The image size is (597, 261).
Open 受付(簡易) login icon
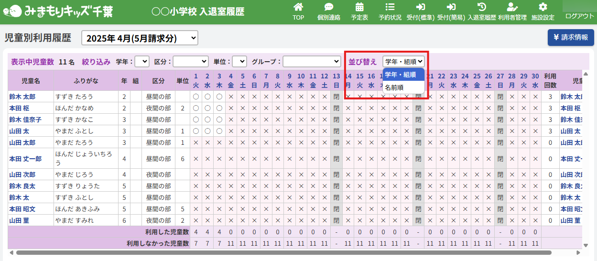[x=451, y=8]
